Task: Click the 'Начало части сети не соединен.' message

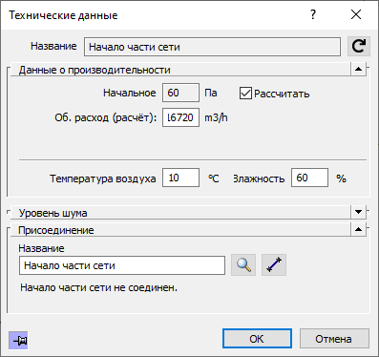Action: [x=98, y=287]
